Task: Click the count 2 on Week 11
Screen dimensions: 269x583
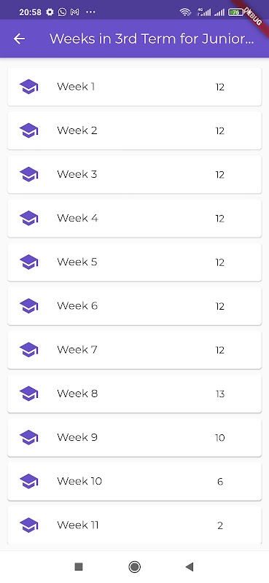Action: pos(220,525)
